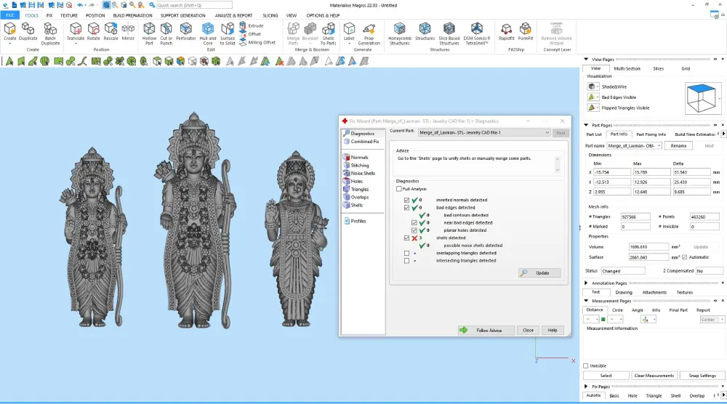Expand the Fix Pages panel
Image resolution: width=727 pixels, height=404 pixels.
click(x=586, y=387)
